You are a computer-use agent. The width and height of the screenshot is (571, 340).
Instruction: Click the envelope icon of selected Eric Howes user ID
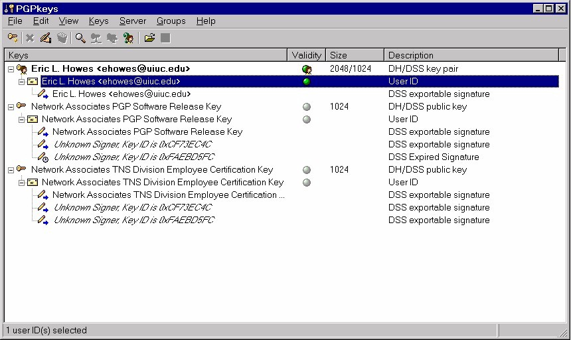click(x=33, y=82)
